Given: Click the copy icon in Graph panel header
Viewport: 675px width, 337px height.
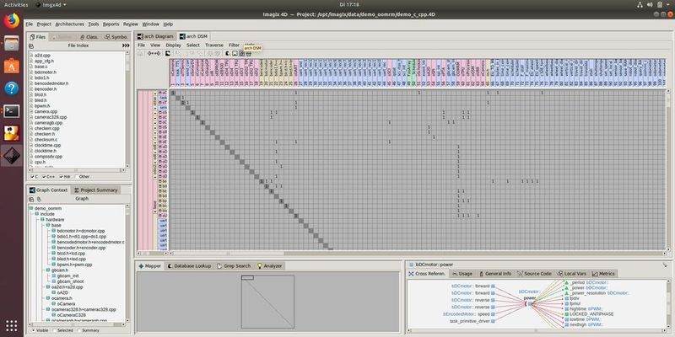Looking at the screenshot, I should pos(31,199).
